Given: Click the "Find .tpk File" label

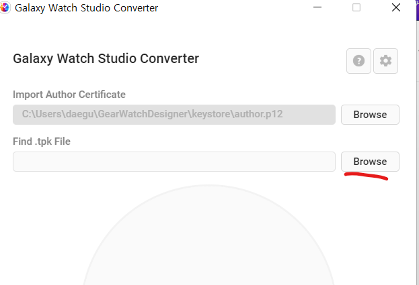Looking at the screenshot, I should [42, 141].
